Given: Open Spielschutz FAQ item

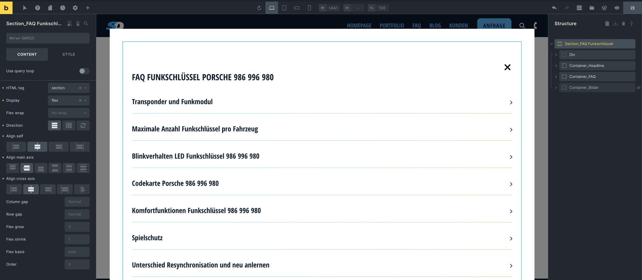Looking at the screenshot, I should [322, 238].
